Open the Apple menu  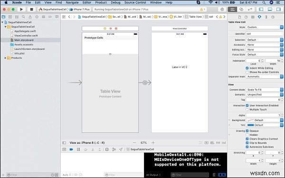6,2
